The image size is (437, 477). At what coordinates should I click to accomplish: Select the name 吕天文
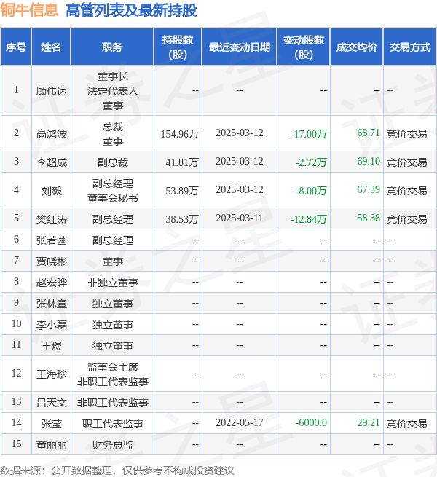[52, 403]
